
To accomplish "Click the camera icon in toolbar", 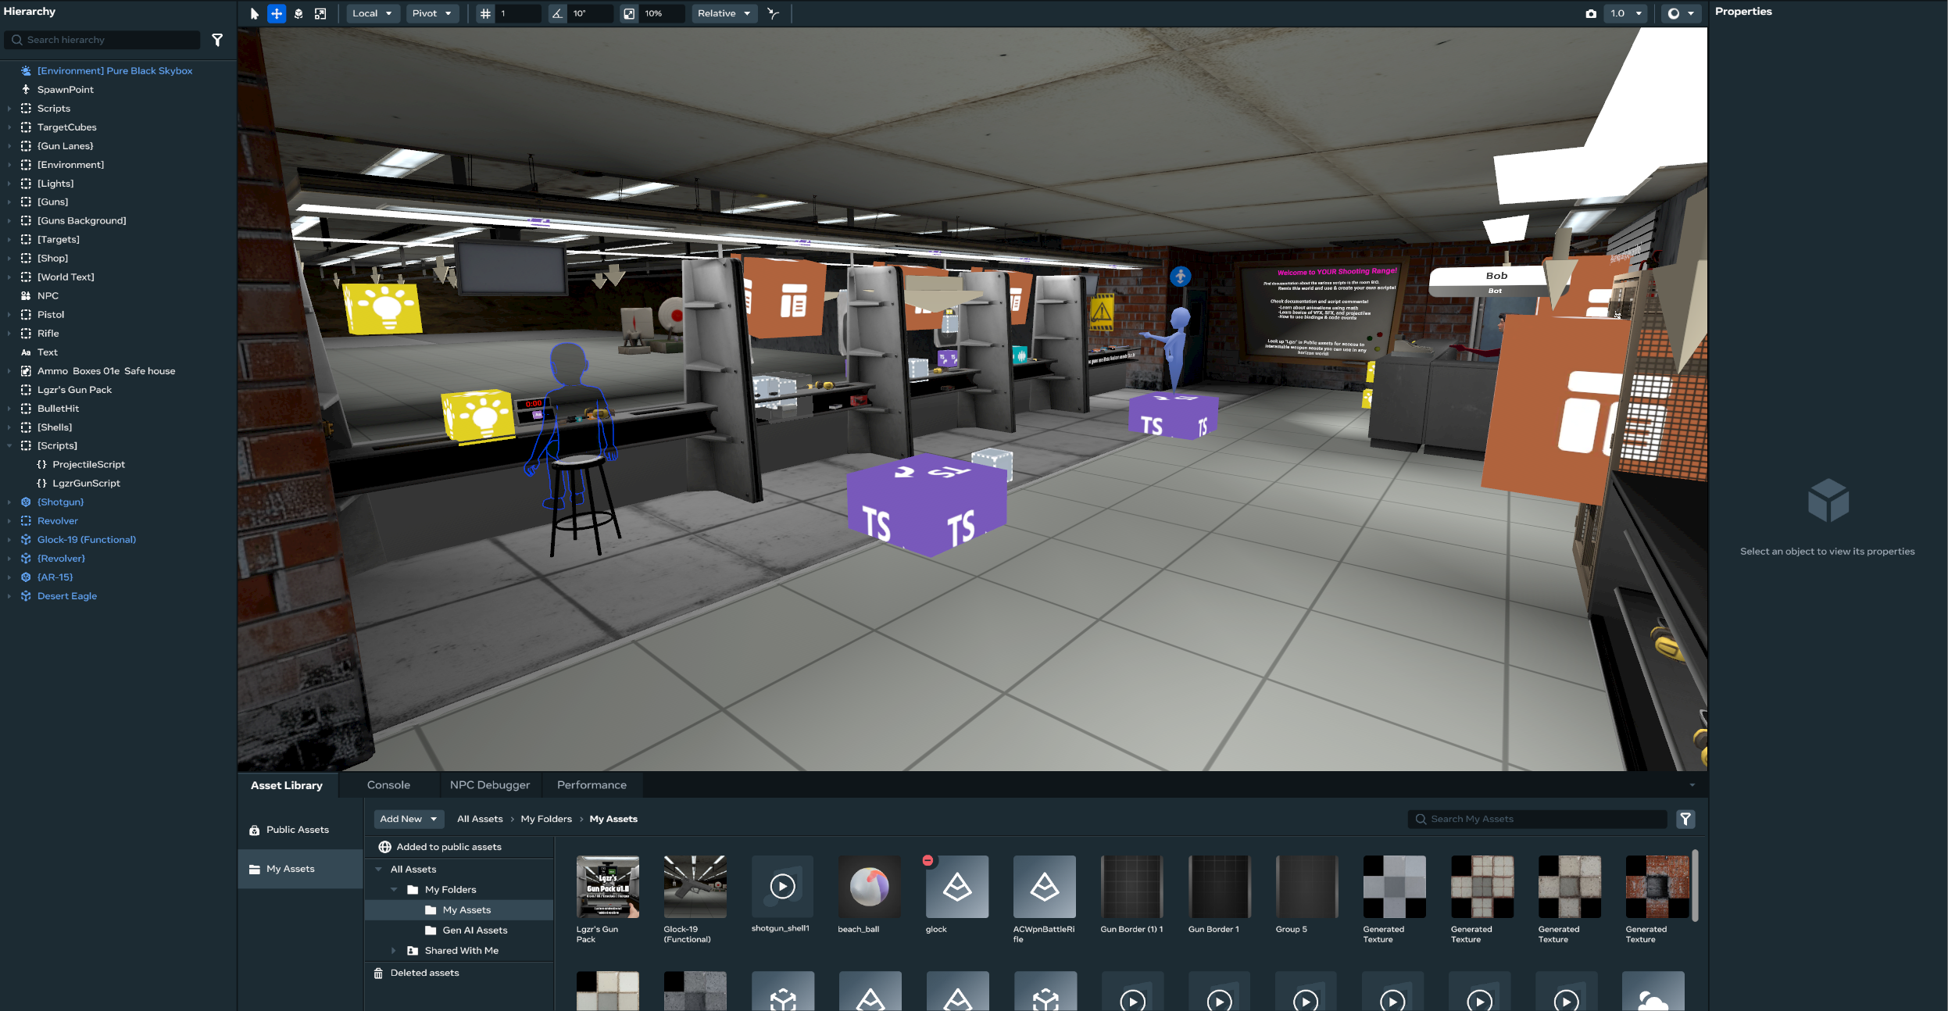I will (1591, 13).
